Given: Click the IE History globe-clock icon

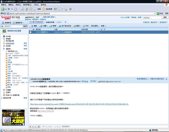Looking at the screenshot, I should 55,9.
